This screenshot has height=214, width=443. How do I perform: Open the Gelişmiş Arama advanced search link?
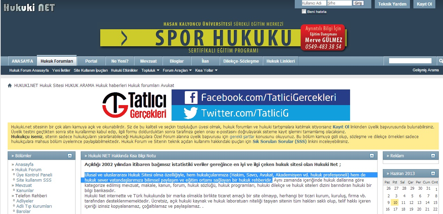point(426,70)
